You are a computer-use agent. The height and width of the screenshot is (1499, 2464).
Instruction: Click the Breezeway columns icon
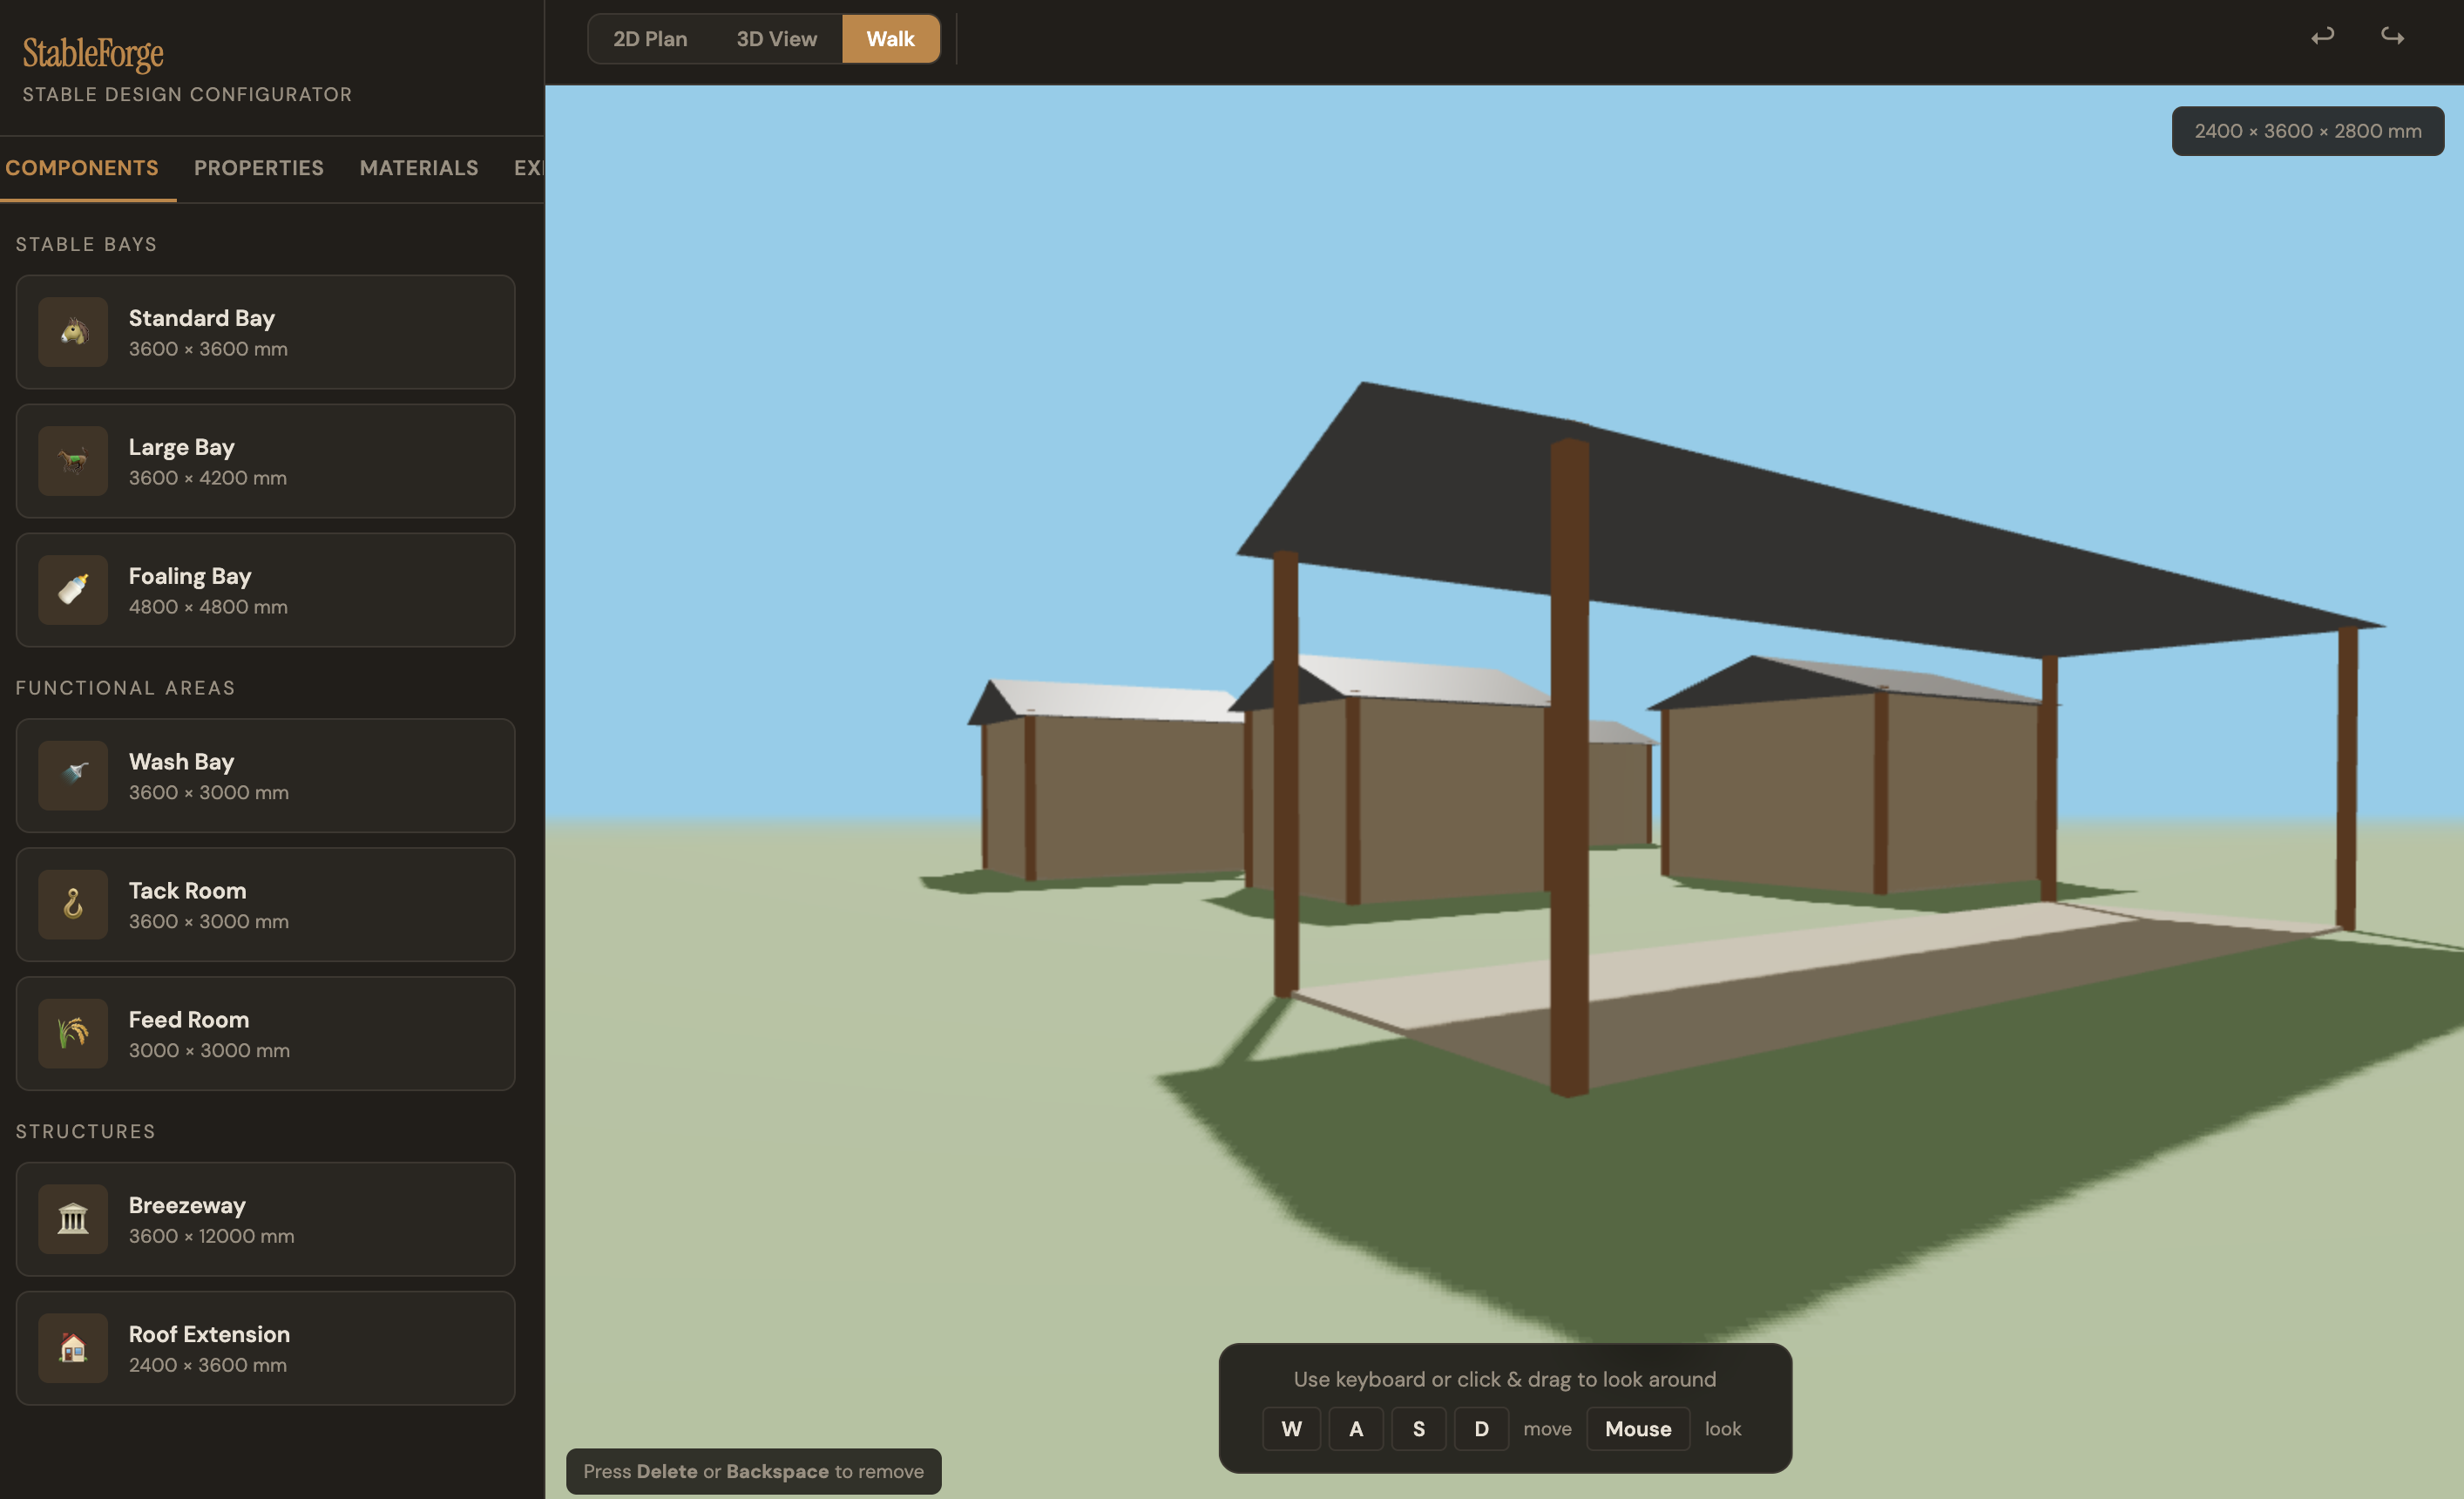73,1218
